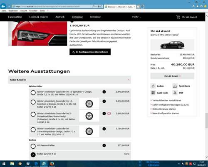Click the smiley feedback icon in IE

[205, 6]
